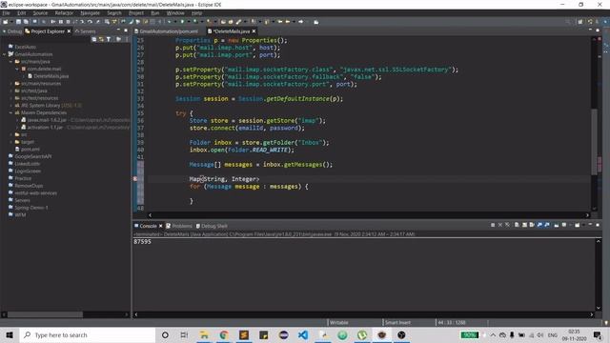Switch to the Debug Shell tab
610x343 pixels.
[x=212, y=226]
